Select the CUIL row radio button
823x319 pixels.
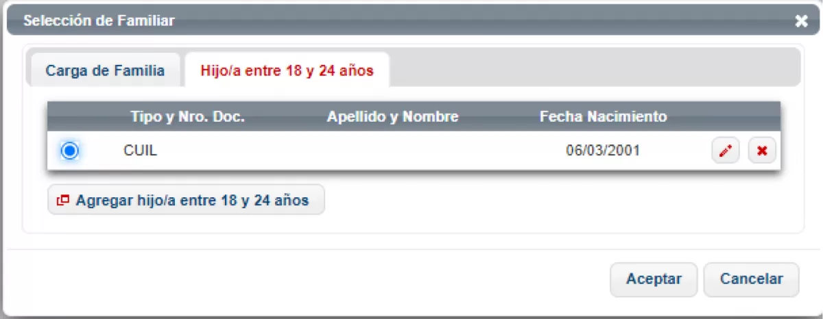[70, 151]
